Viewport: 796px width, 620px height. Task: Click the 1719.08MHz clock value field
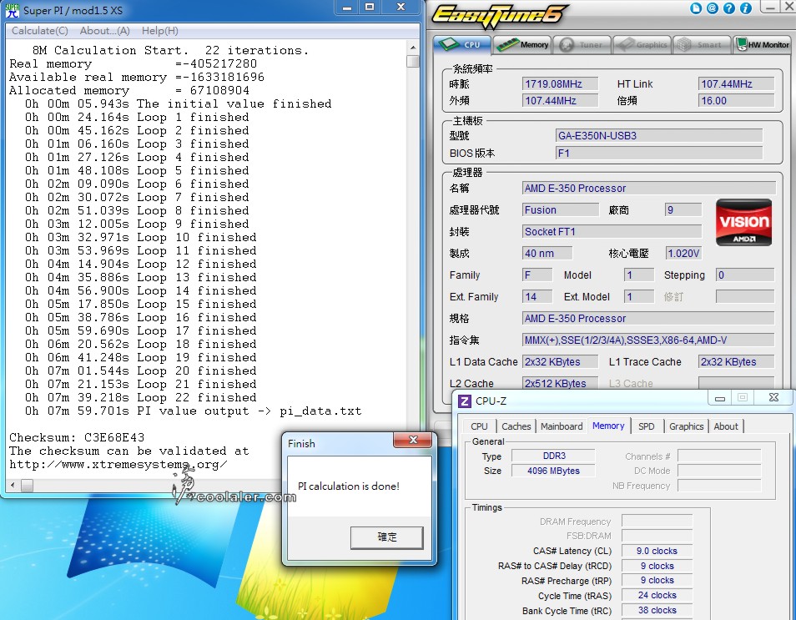[x=560, y=83]
